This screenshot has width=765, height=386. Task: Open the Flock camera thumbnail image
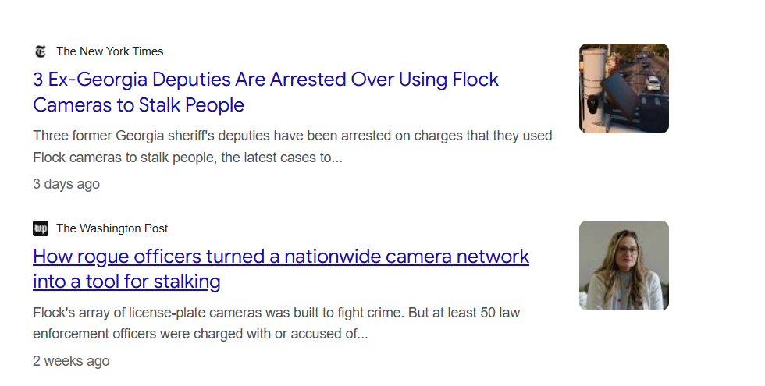click(624, 88)
